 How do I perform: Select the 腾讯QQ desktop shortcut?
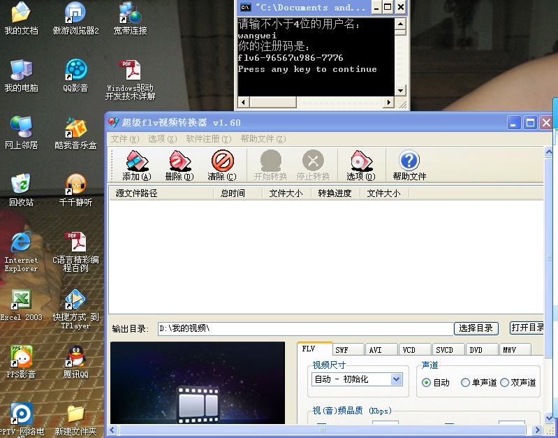(75, 360)
